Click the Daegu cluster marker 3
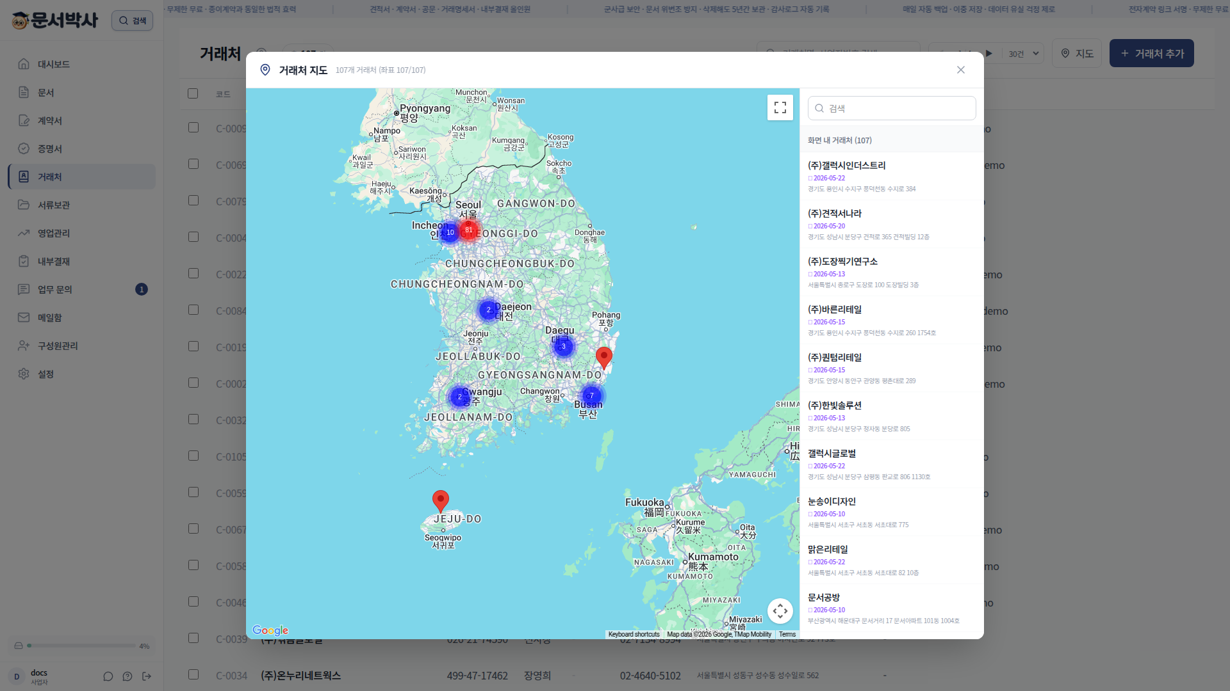Viewport: 1230px width, 691px height. coord(564,347)
